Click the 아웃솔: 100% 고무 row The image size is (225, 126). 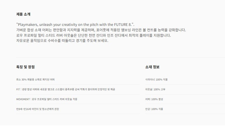(185, 90)
